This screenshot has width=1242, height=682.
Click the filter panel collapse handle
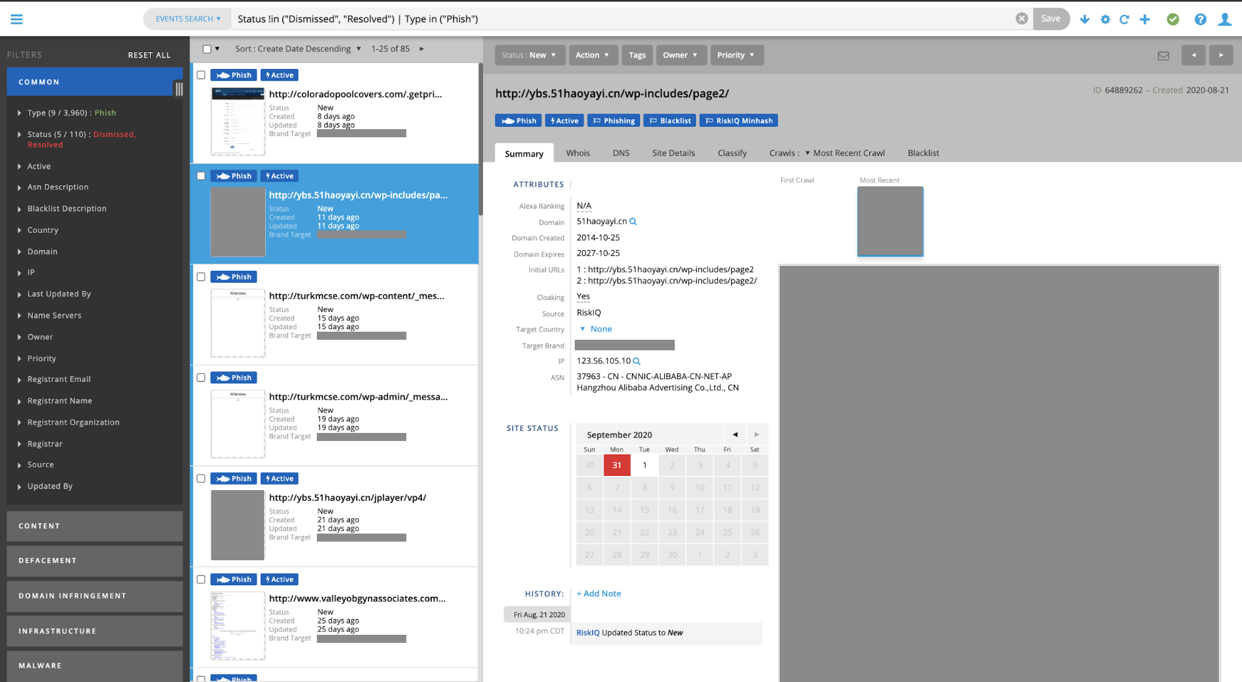[x=179, y=89]
